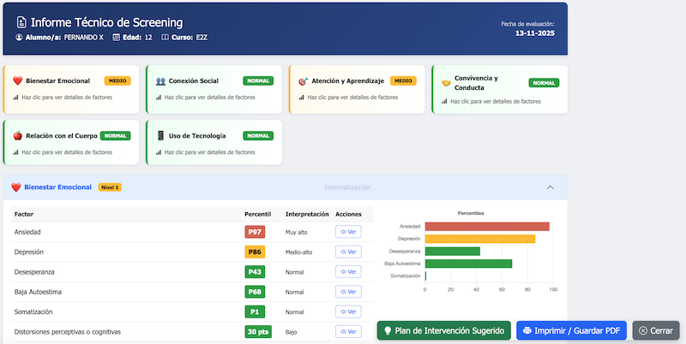Click the heart icon on Bienestar Emocional card
686x344 pixels.
(17, 80)
